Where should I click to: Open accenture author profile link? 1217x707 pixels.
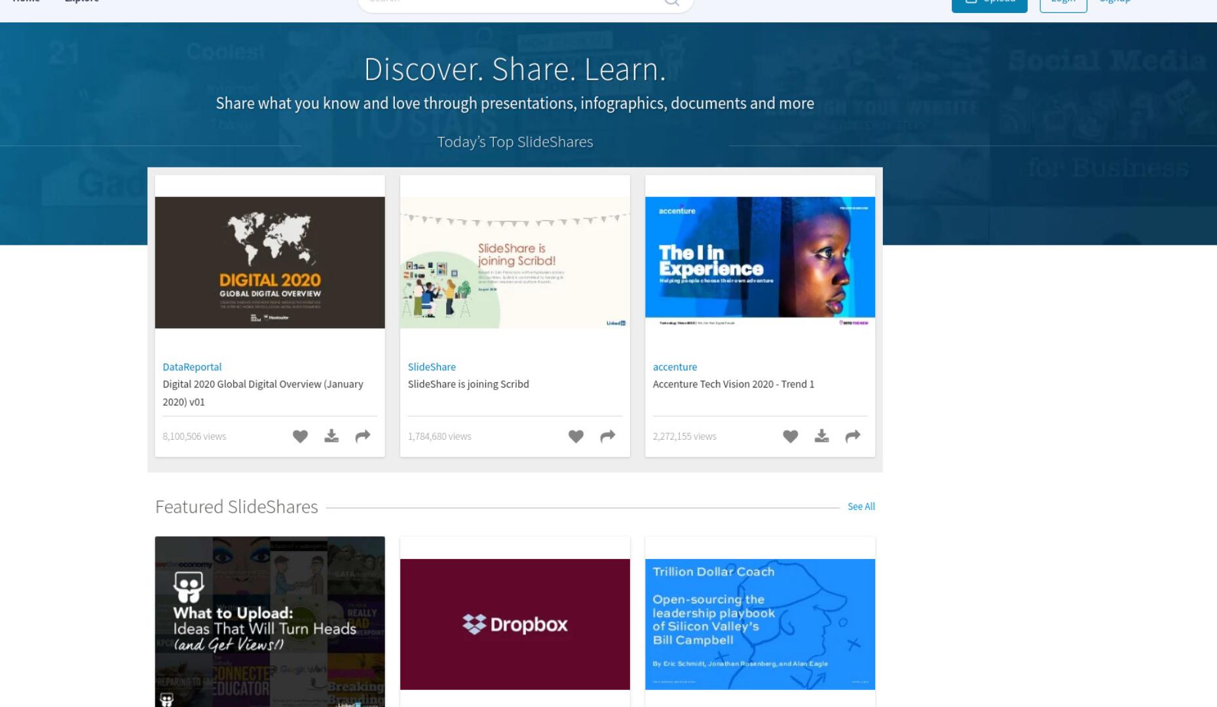pos(675,367)
